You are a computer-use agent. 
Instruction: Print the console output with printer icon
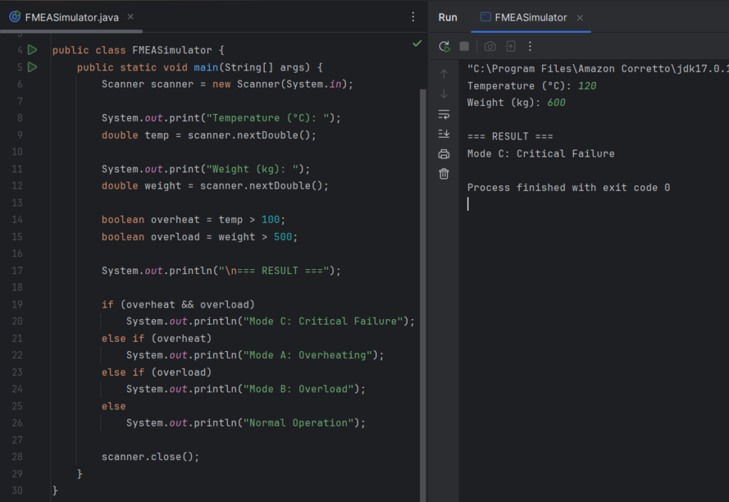coord(444,154)
